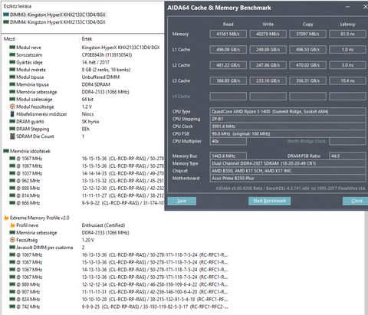Screen dimensions: 368x315
Task: Click icon beside 742 MHz XMP row
Action: 12,307
